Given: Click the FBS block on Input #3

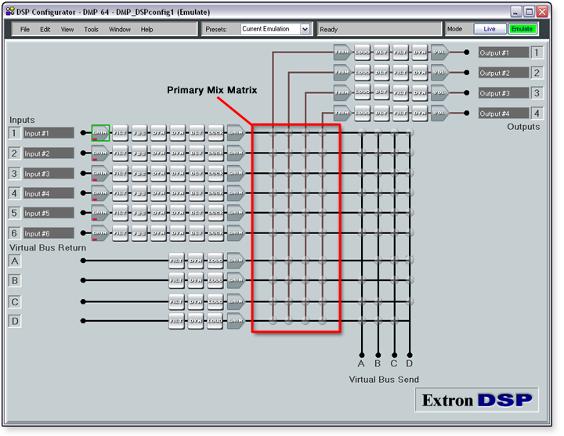Looking at the screenshot, I should [x=139, y=173].
